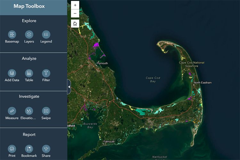Activate the Swipe comparison tool
240x160 pixels.
coord(46,111)
